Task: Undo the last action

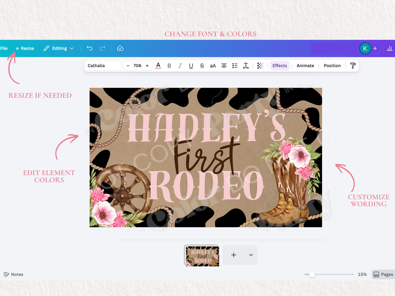Action: 90,48
